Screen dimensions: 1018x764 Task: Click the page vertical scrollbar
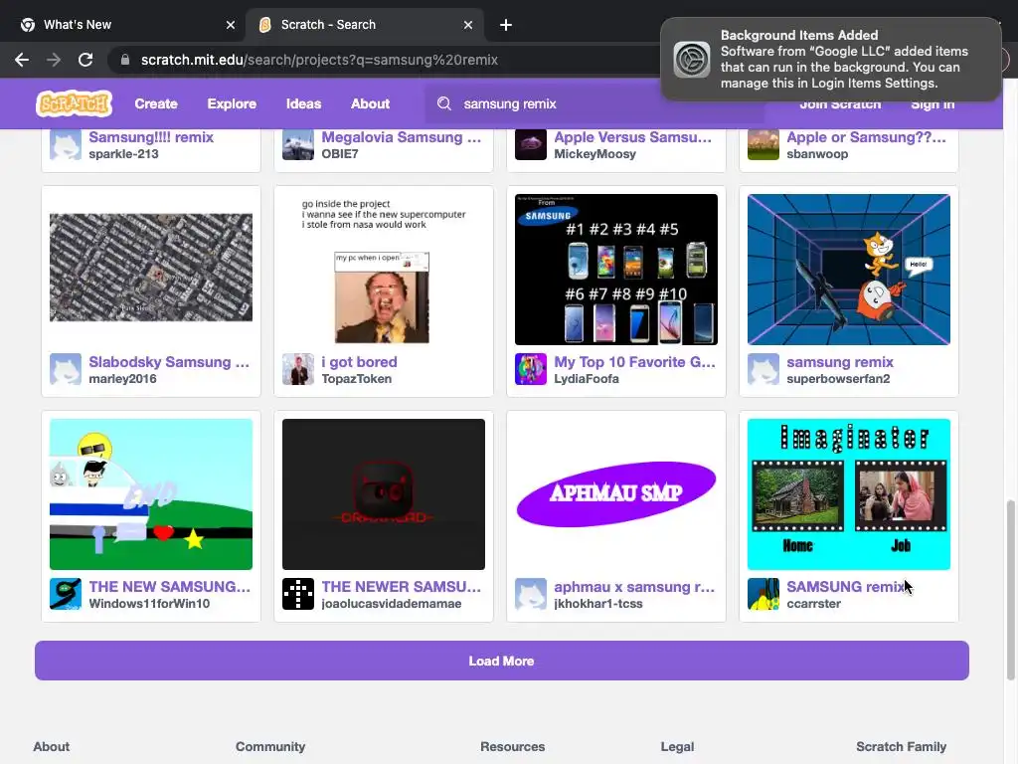point(1010,590)
